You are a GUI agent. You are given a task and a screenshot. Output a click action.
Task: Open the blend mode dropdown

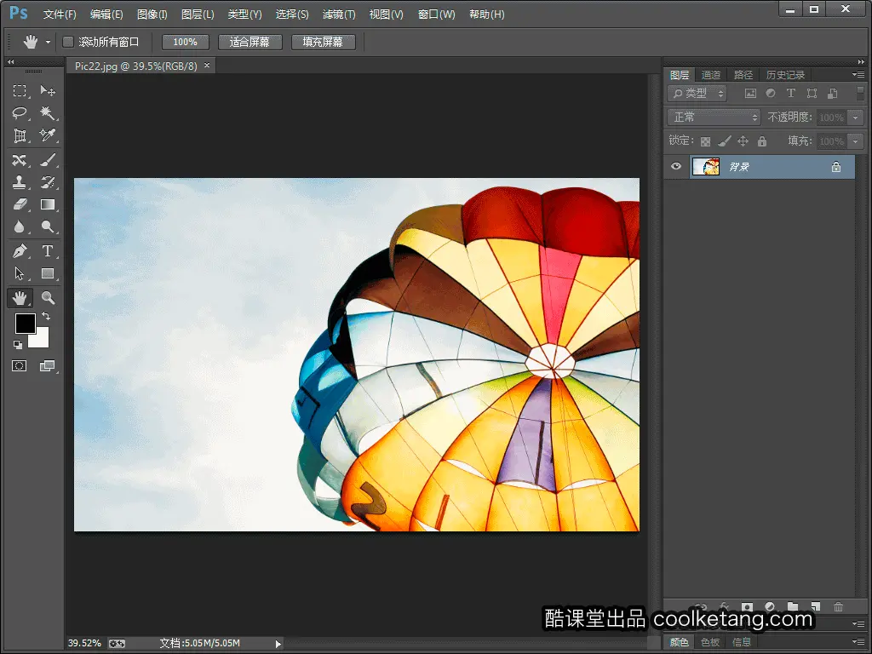tap(714, 118)
